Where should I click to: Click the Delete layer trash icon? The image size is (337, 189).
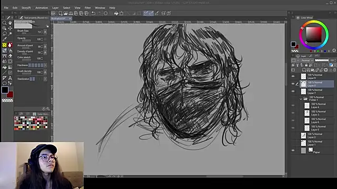coord(334,70)
